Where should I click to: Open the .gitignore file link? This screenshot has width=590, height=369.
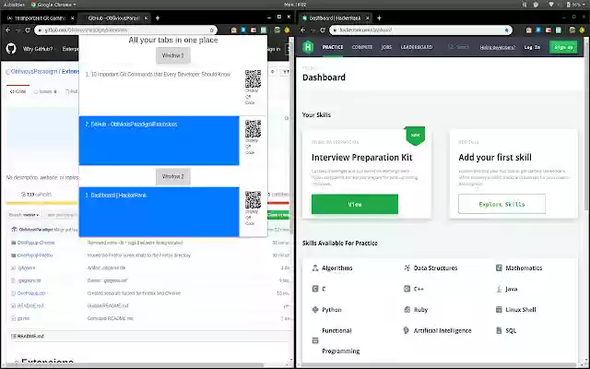point(27,268)
